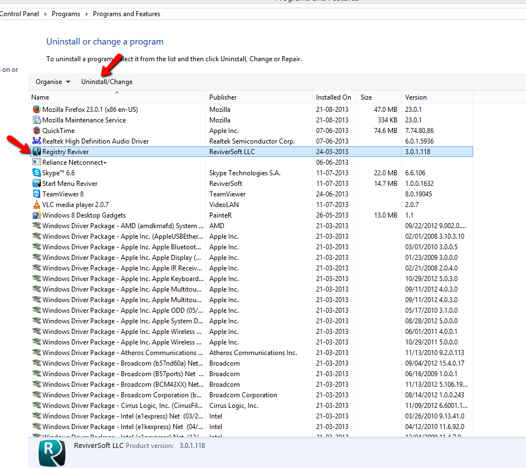Click the TeamViewer 8 icon
Image resolution: width=526 pixels, height=468 pixels.
coord(37,194)
